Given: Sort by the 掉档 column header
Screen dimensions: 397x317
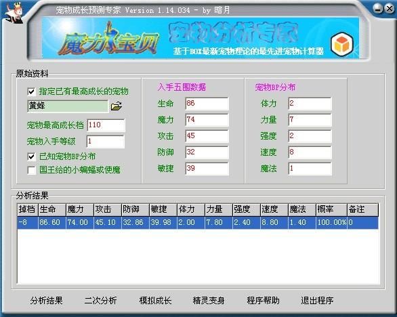Looking at the screenshot, I should (28, 210).
